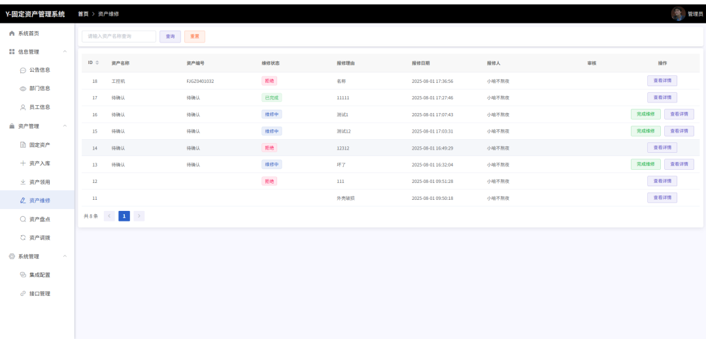View details of record ID 16
706x339 pixels.
[679, 114]
